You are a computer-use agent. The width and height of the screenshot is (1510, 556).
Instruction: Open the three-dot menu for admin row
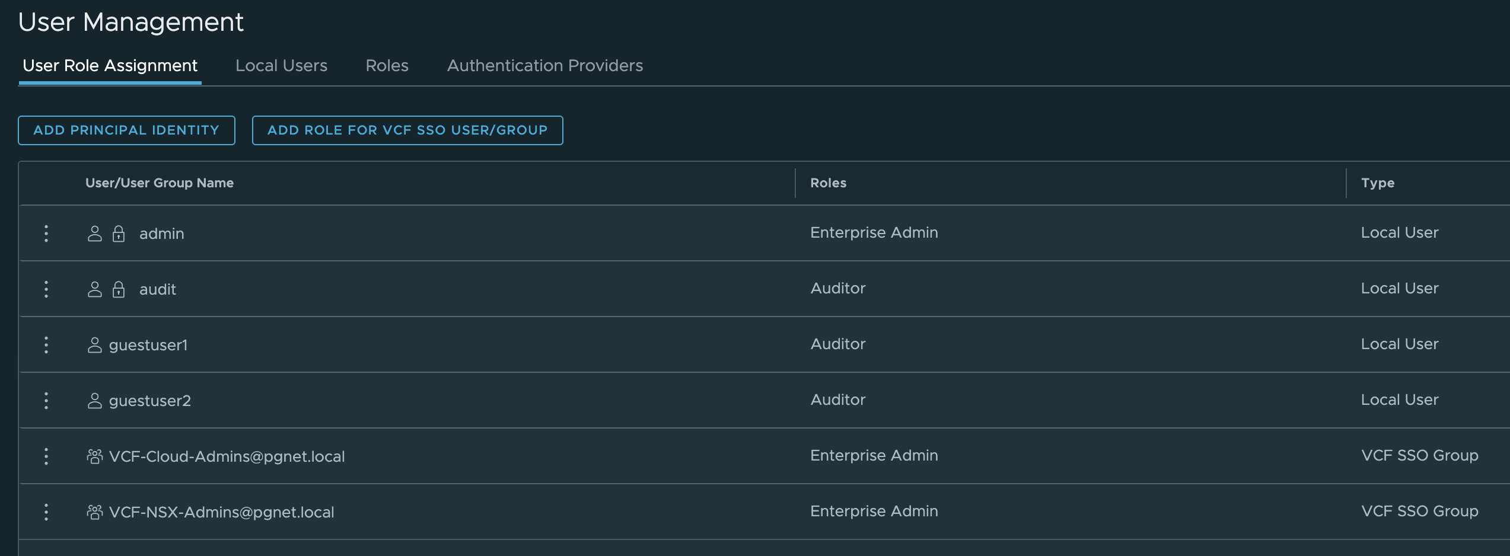pos(46,234)
